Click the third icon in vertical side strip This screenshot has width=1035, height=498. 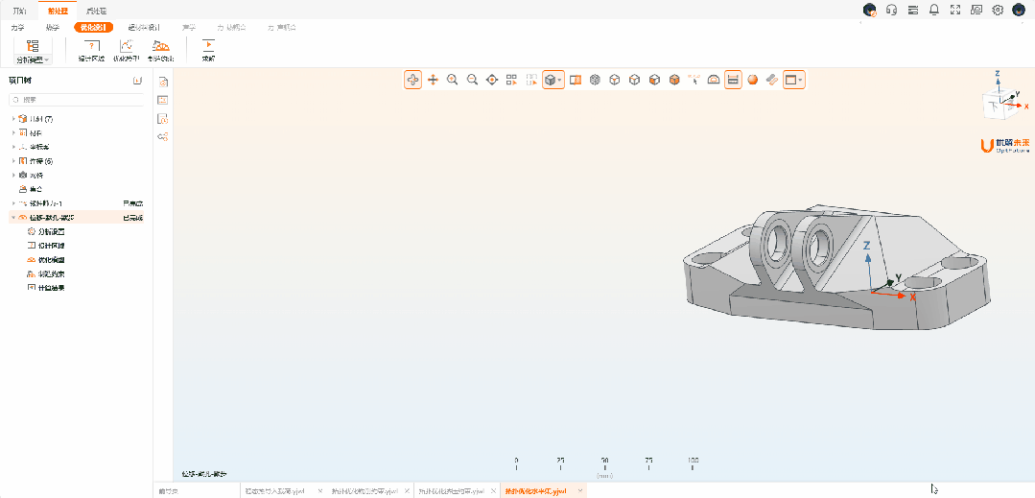(163, 119)
